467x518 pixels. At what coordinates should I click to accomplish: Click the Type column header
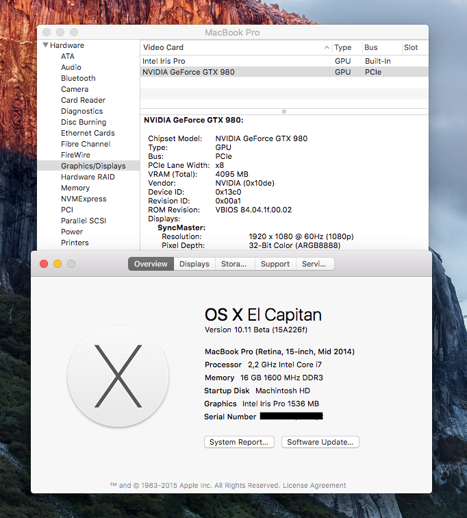346,47
